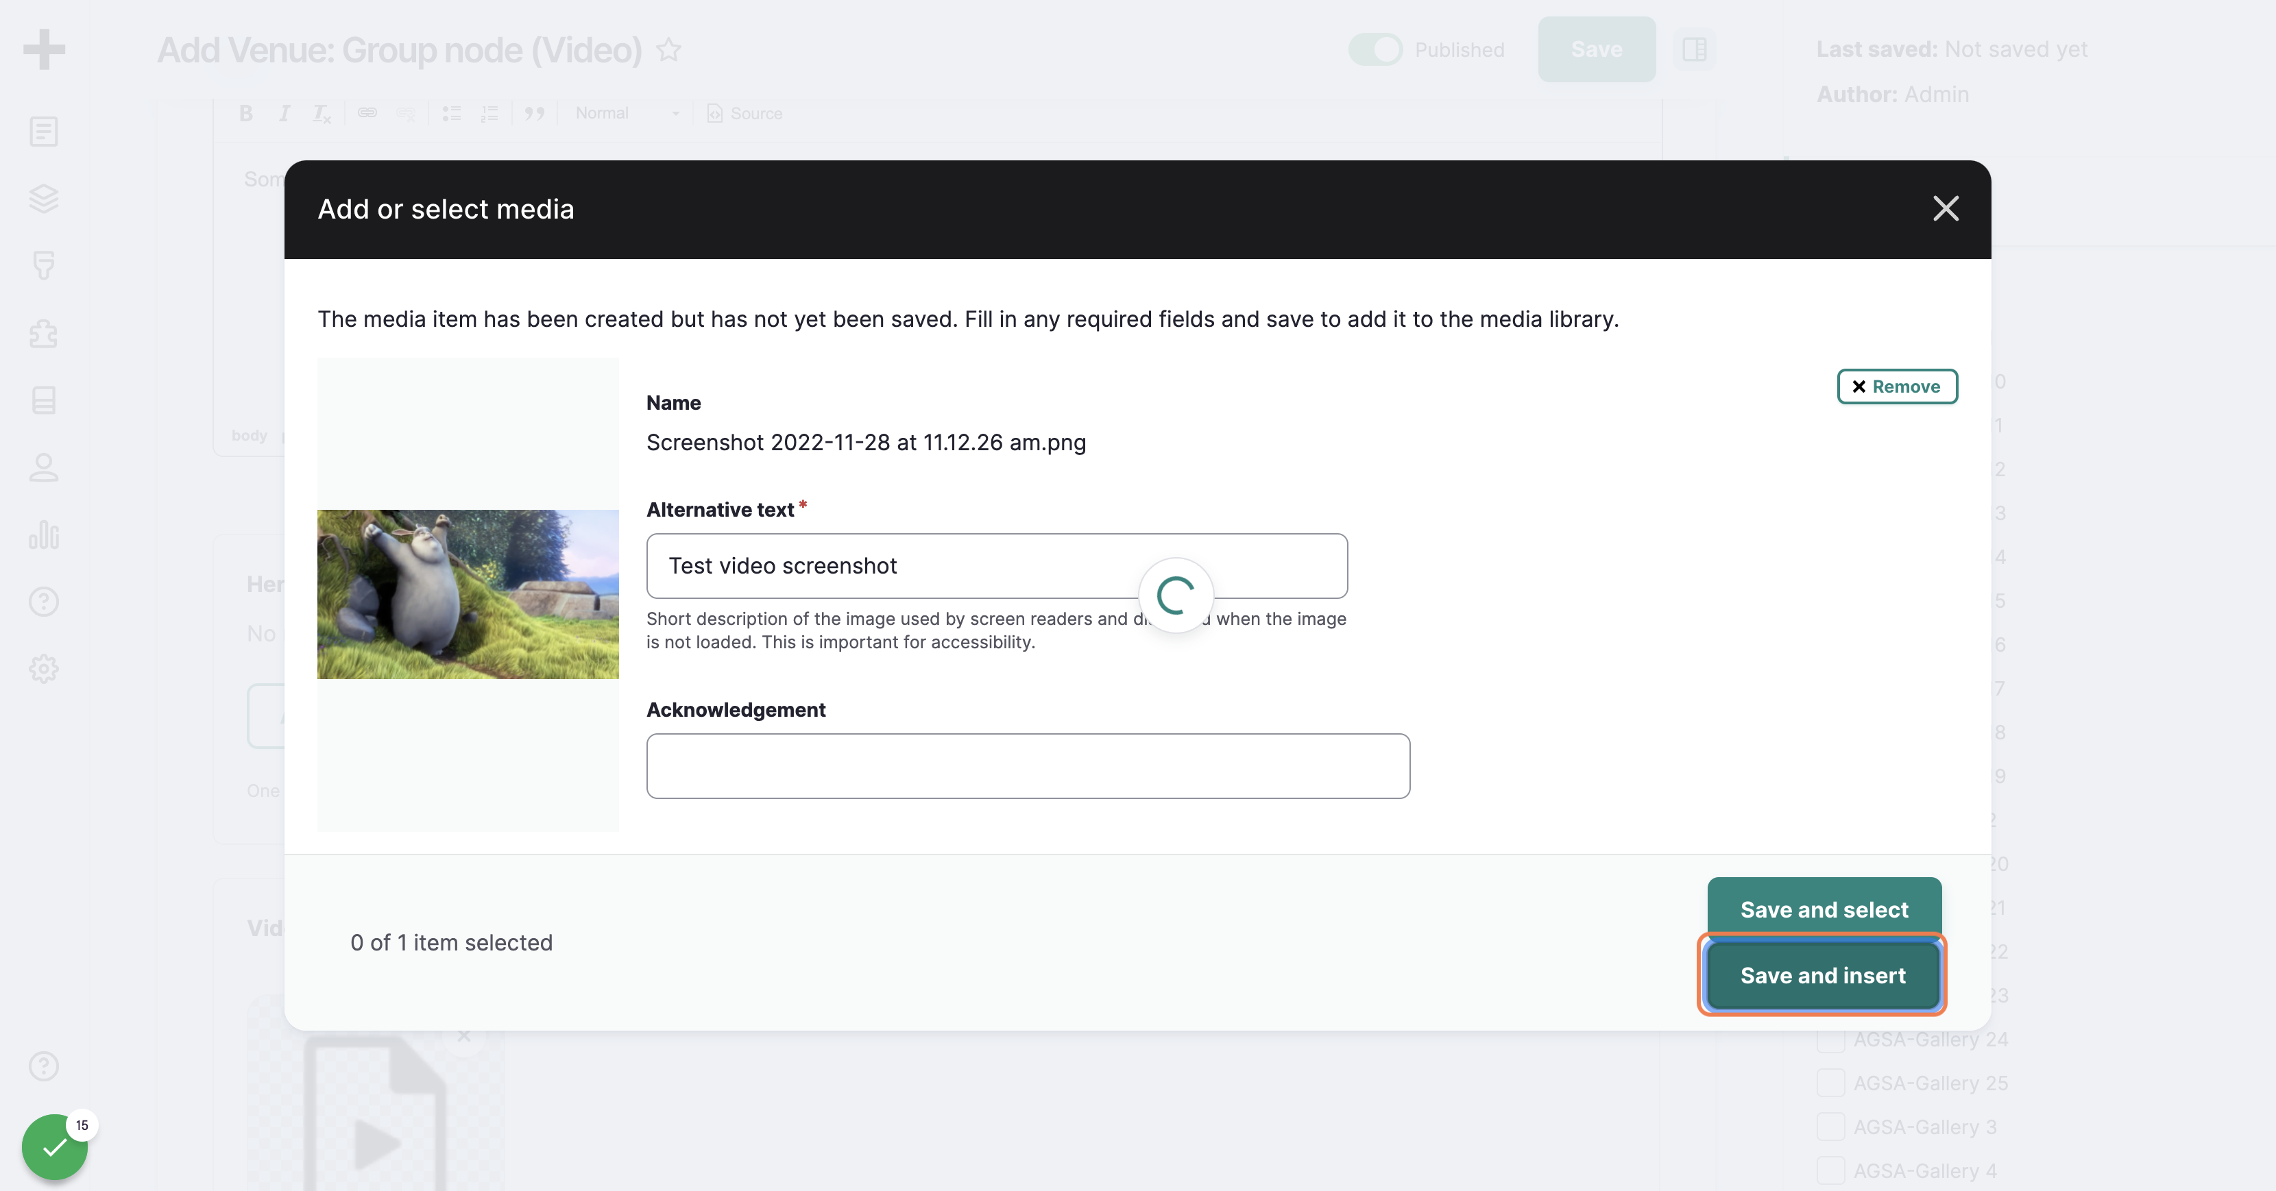This screenshot has height=1191, width=2276.
Task: Open the stacked configuration sidebar icon
Action: pos(43,400)
